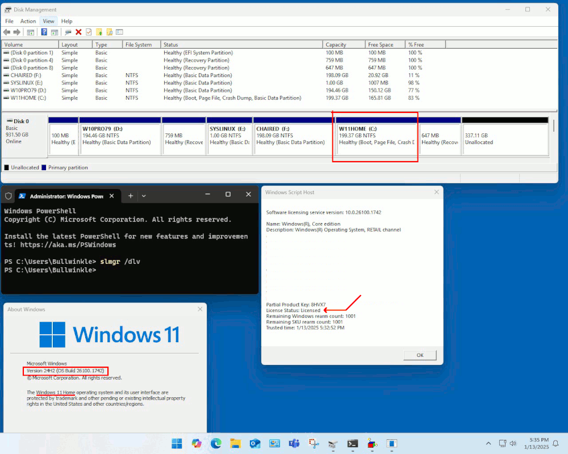Toggle the Action Pane toolbar icon
The width and height of the screenshot is (568, 454).
pos(55,32)
